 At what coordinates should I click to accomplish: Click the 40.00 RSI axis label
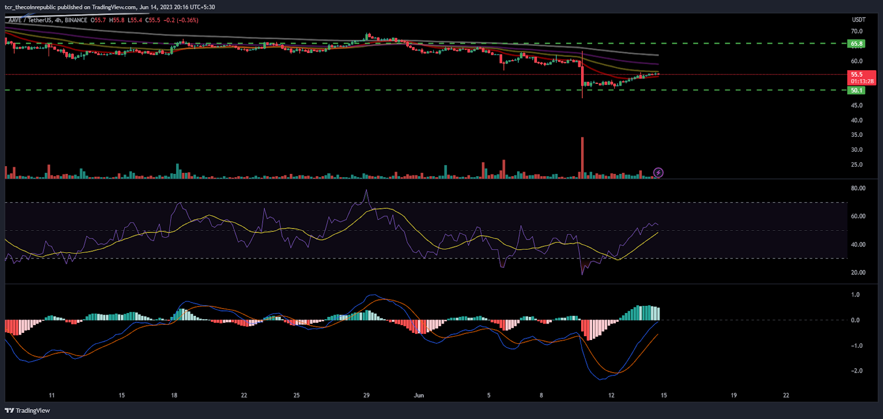858,245
